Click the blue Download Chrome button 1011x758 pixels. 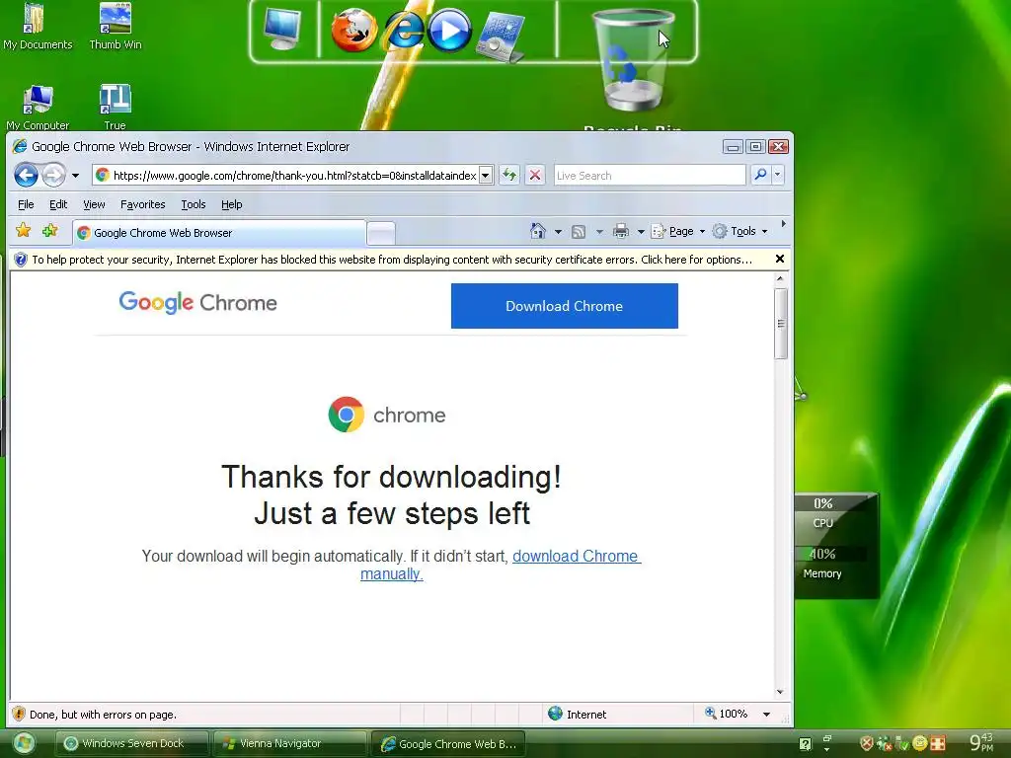coord(564,306)
